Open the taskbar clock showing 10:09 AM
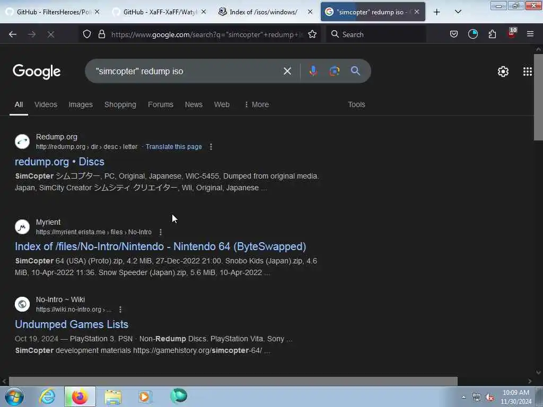Screen dimensions: 543x407 516,397
